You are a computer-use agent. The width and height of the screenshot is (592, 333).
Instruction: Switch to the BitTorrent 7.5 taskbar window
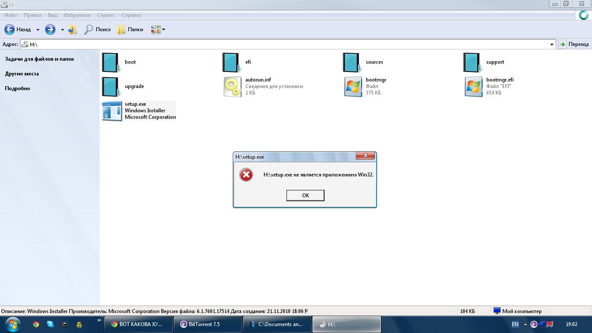click(x=208, y=324)
